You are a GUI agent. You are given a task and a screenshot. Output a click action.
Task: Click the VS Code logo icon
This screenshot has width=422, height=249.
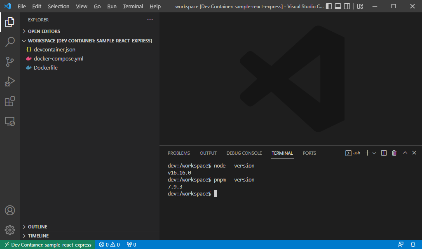point(7,6)
